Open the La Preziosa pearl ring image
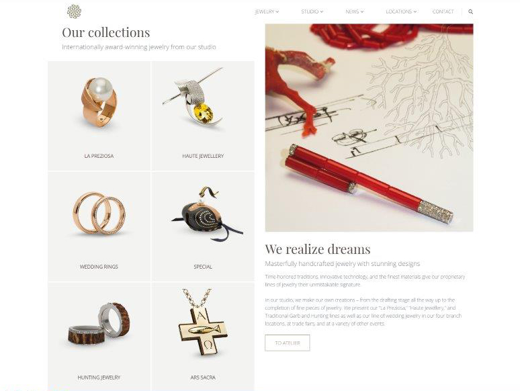This screenshot has height=391, width=520. (x=99, y=103)
